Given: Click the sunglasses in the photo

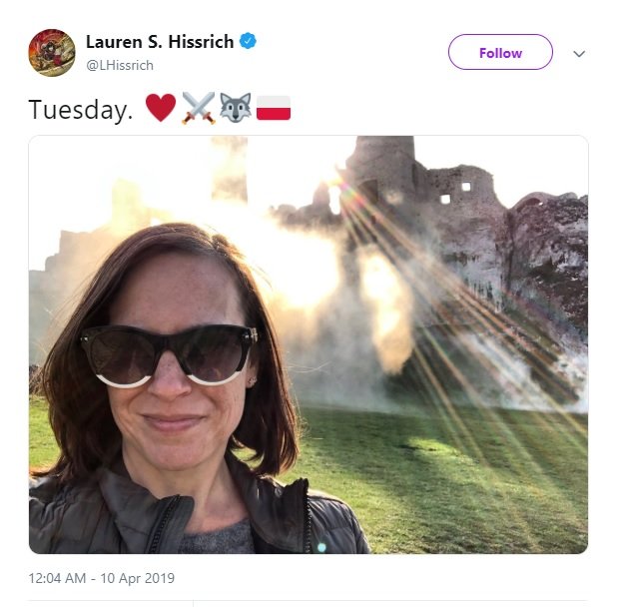Looking at the screenshot, I should 168,354.
